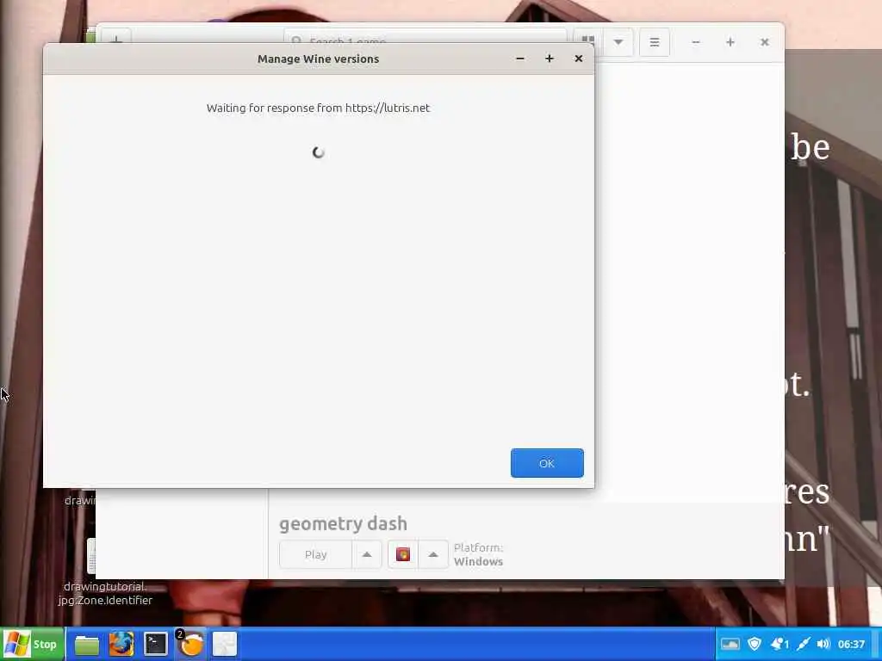The height and width of the screenshot is (661, 882).
Task: Open the terminal from the taskbar
Action: tap(155, 644)
